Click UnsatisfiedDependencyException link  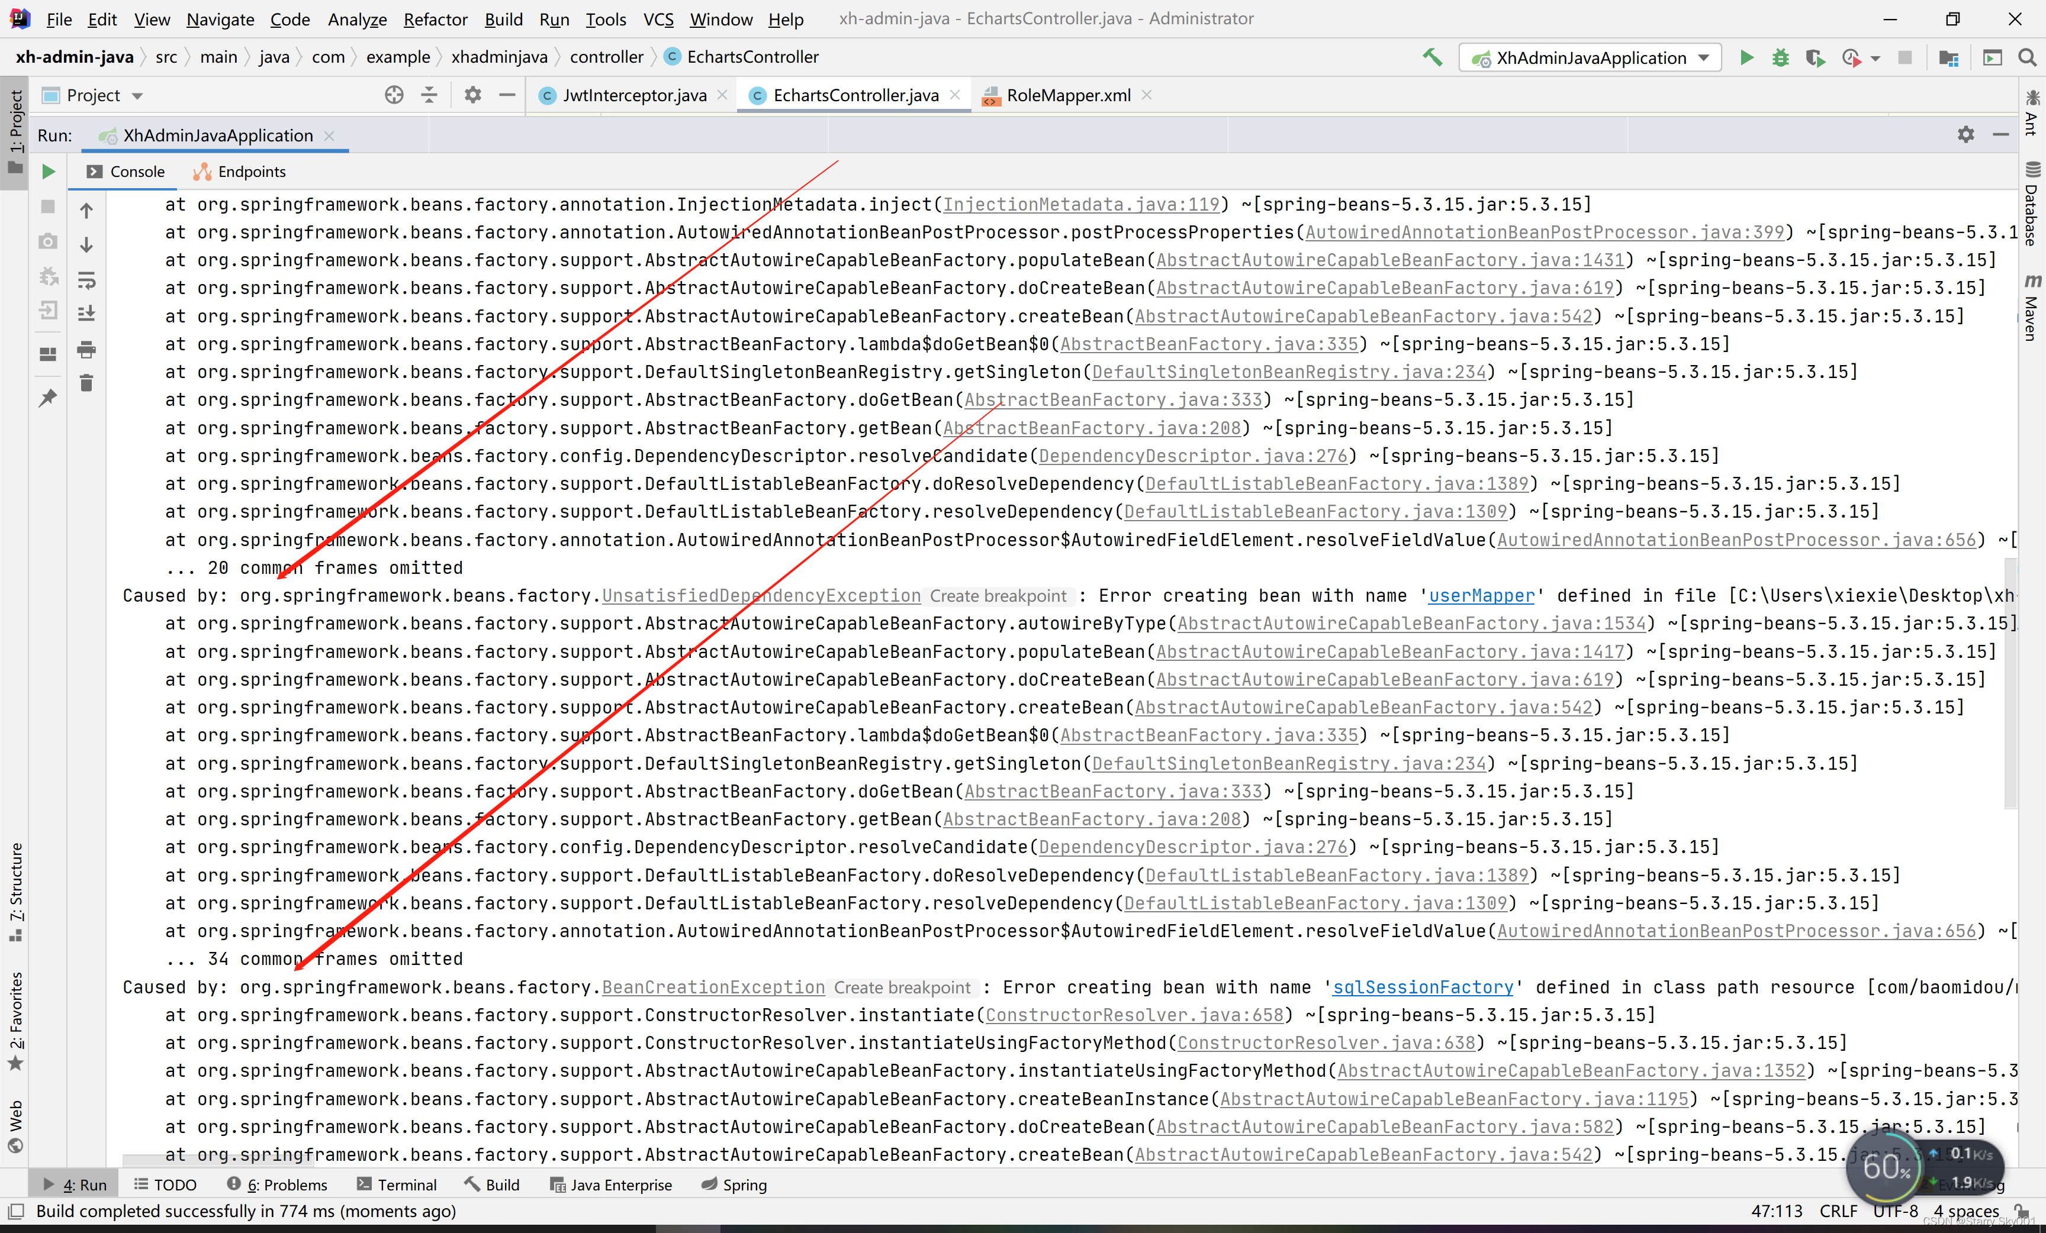(761, 595)
